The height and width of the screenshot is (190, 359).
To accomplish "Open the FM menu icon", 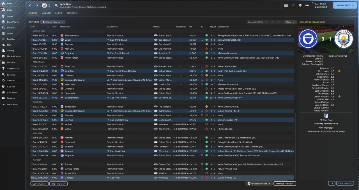I will [x=307, y=5].
